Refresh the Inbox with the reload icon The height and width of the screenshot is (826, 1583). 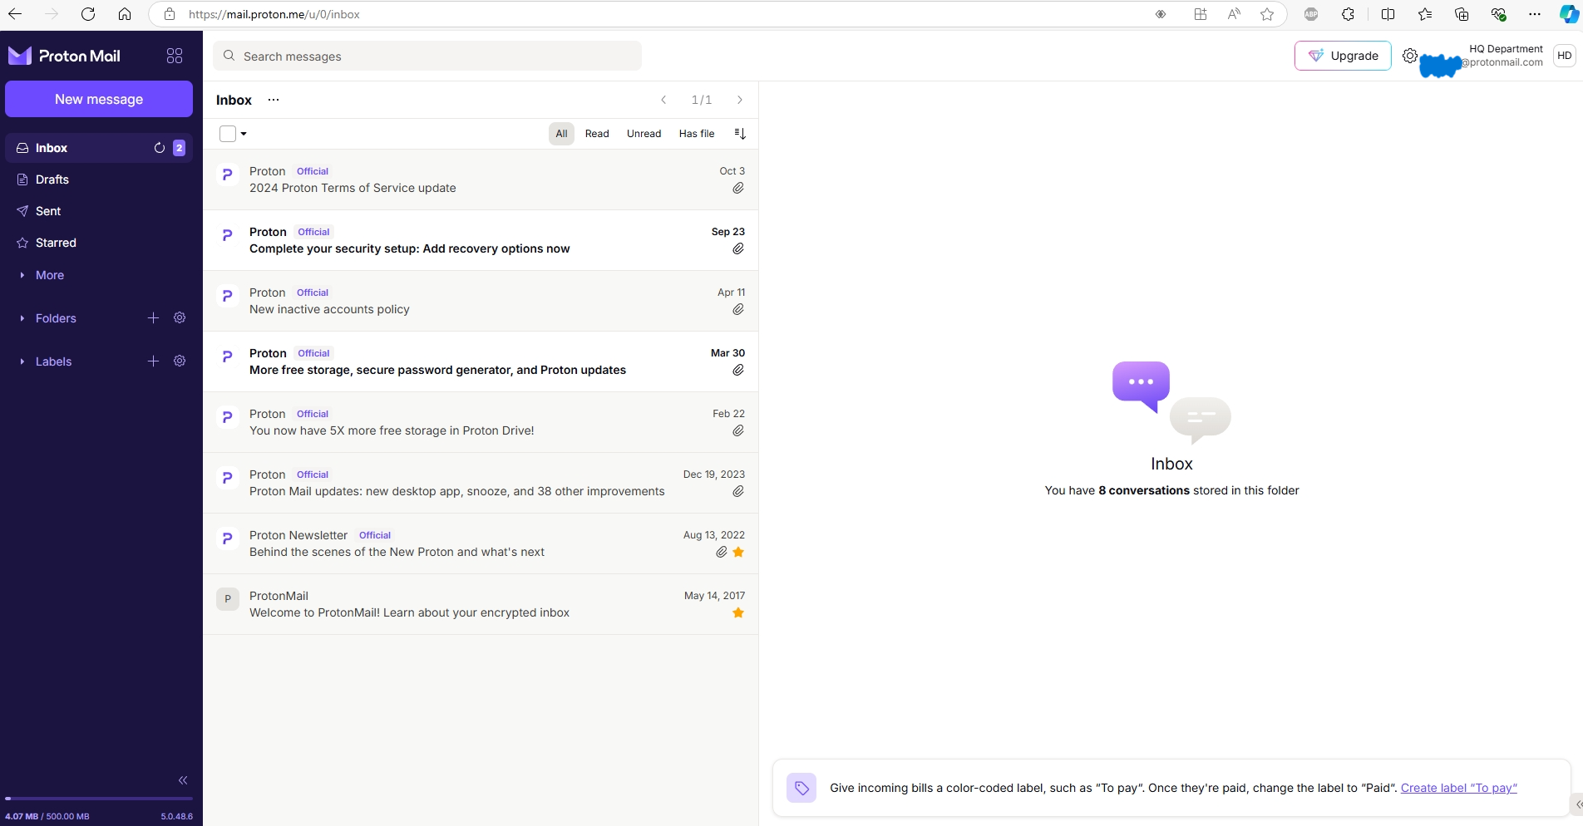coord(160,148)
